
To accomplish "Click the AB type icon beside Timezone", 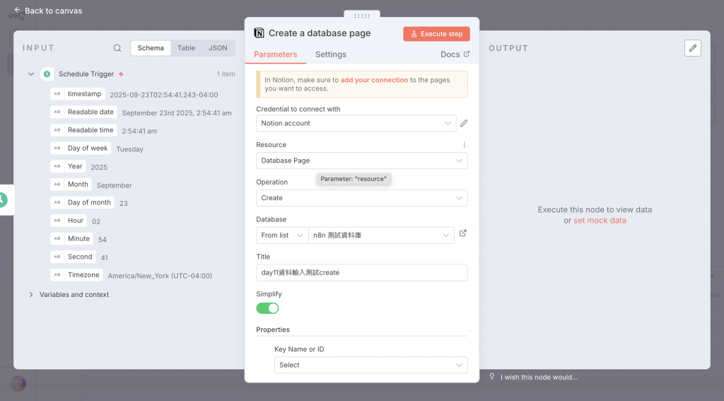I will 57,275.
